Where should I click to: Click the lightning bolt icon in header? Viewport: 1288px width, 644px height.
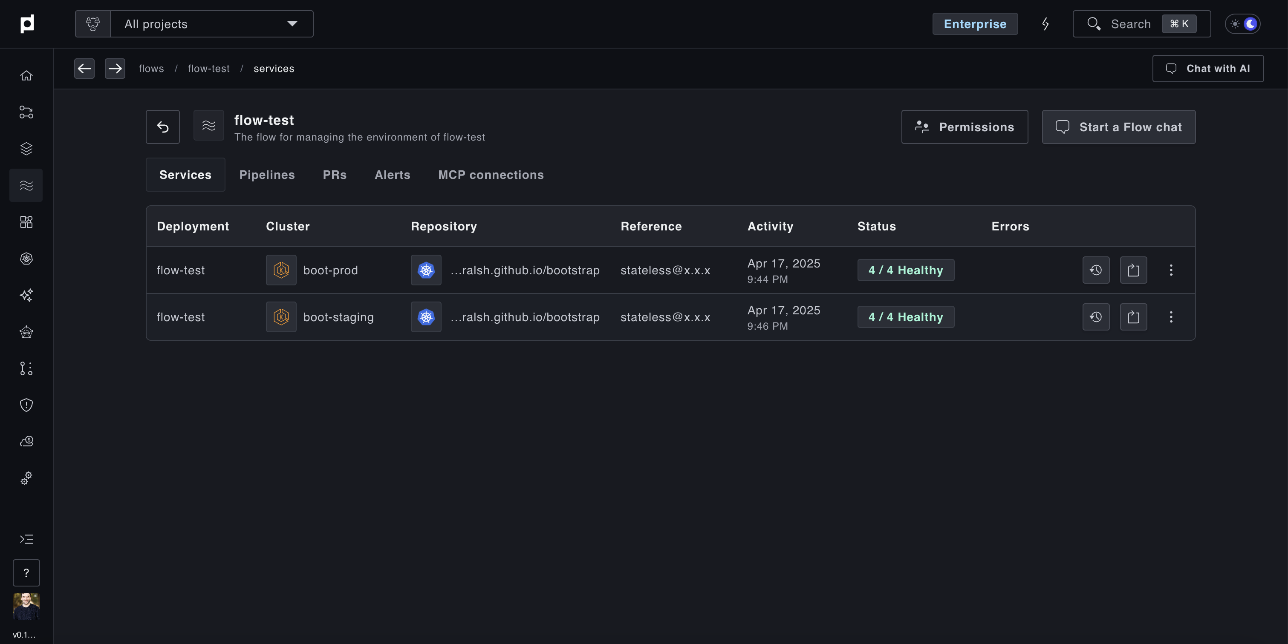tap(1045, 23)
